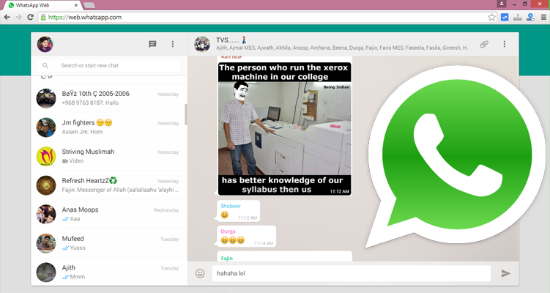Click Jm fighters group avatar
This screenshot has width=550, height=293.
[x=46, y=127]
